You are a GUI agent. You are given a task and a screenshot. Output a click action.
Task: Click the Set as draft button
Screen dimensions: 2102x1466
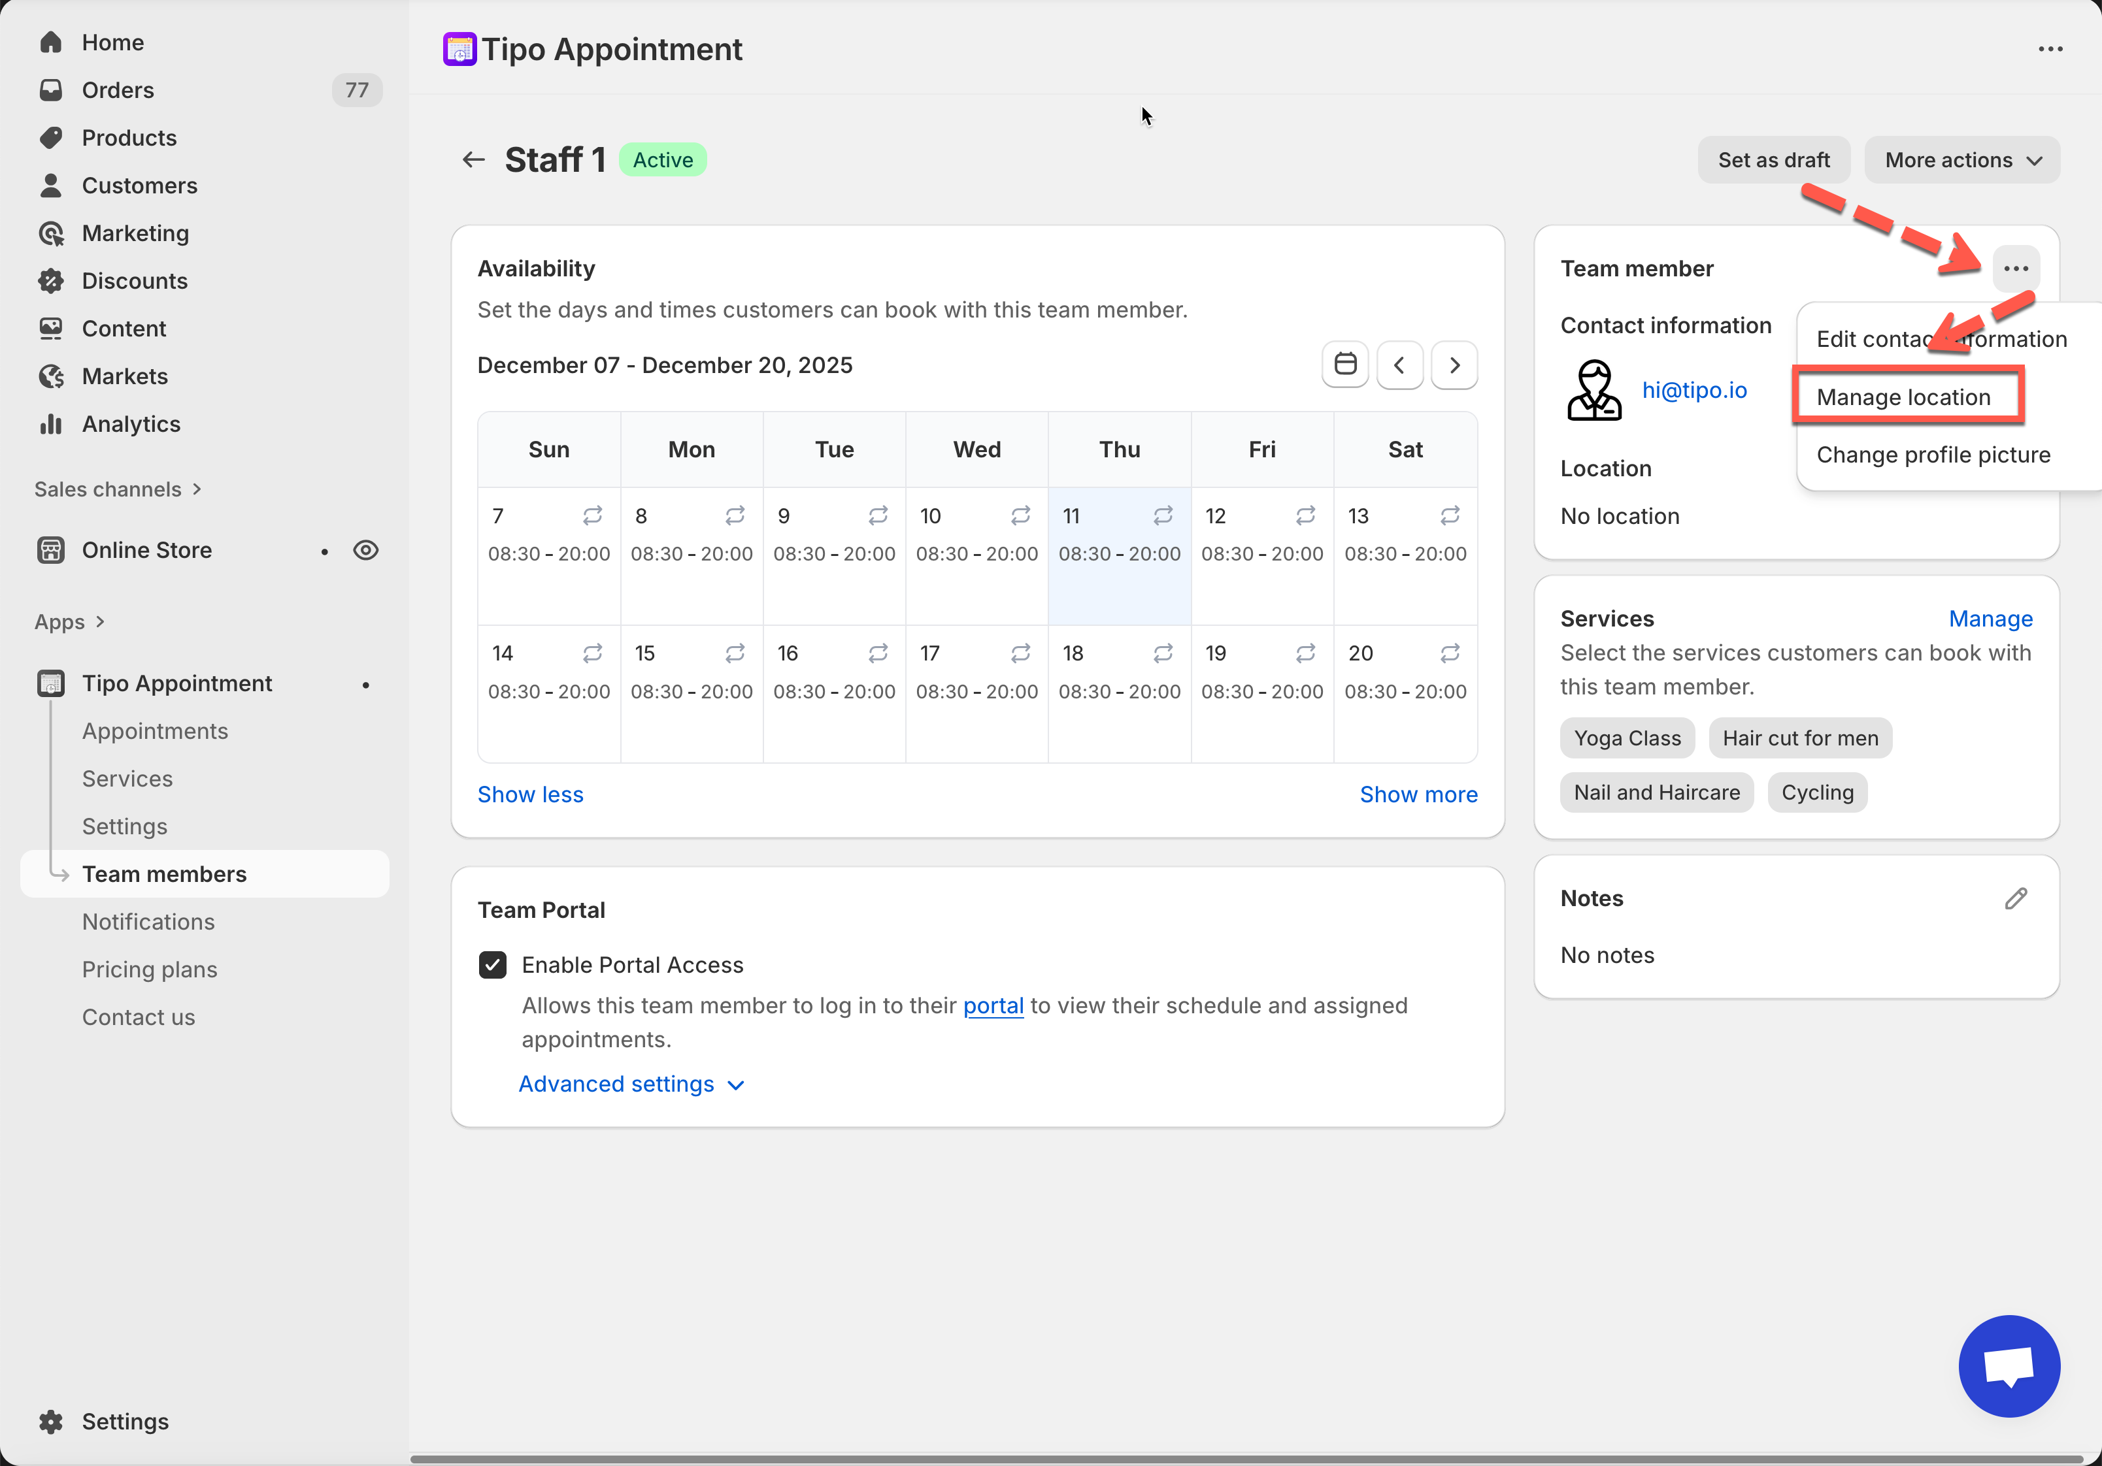tap(1773, 160)
